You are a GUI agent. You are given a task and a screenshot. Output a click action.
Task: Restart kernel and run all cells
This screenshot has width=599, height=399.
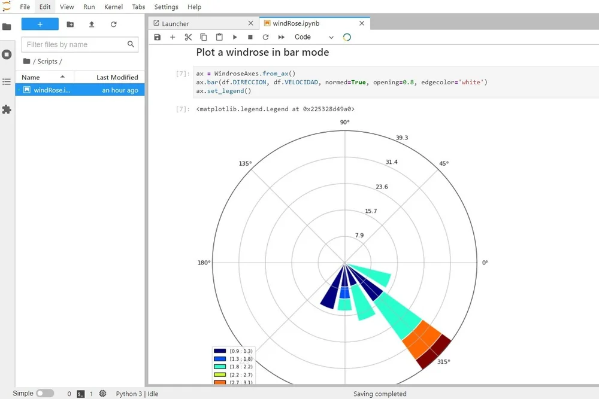coord(281,36)
